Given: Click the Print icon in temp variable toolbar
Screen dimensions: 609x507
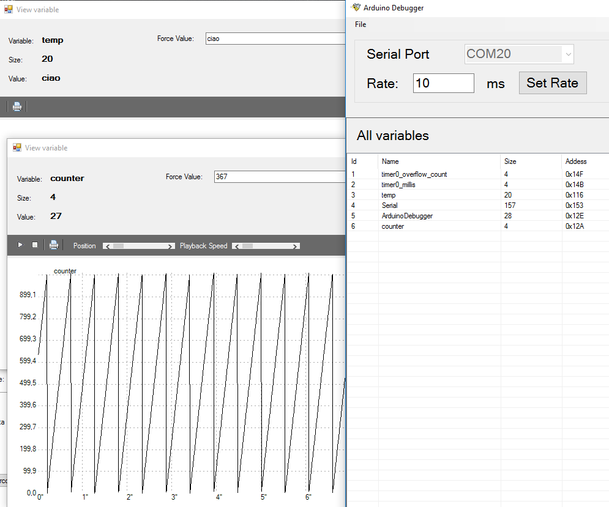Looking at the screenshot, I should click(17, 106).
